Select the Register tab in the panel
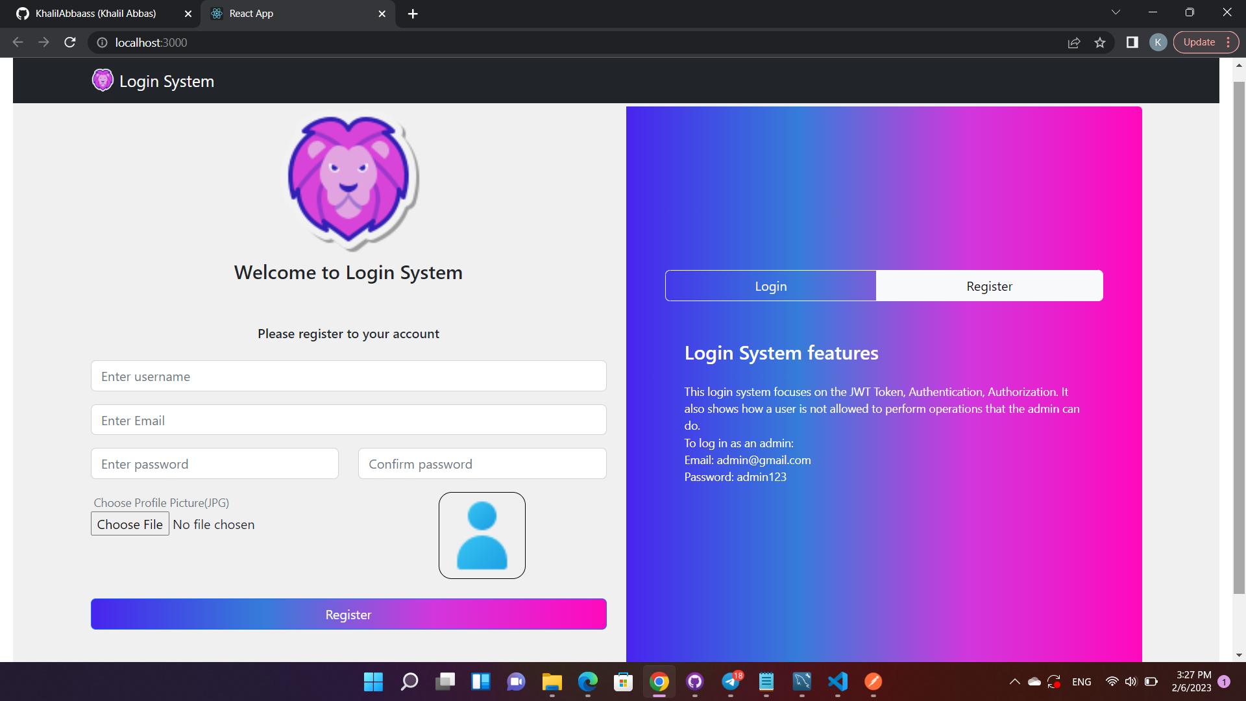This screenshot has height=701, width=1246. 989,286
